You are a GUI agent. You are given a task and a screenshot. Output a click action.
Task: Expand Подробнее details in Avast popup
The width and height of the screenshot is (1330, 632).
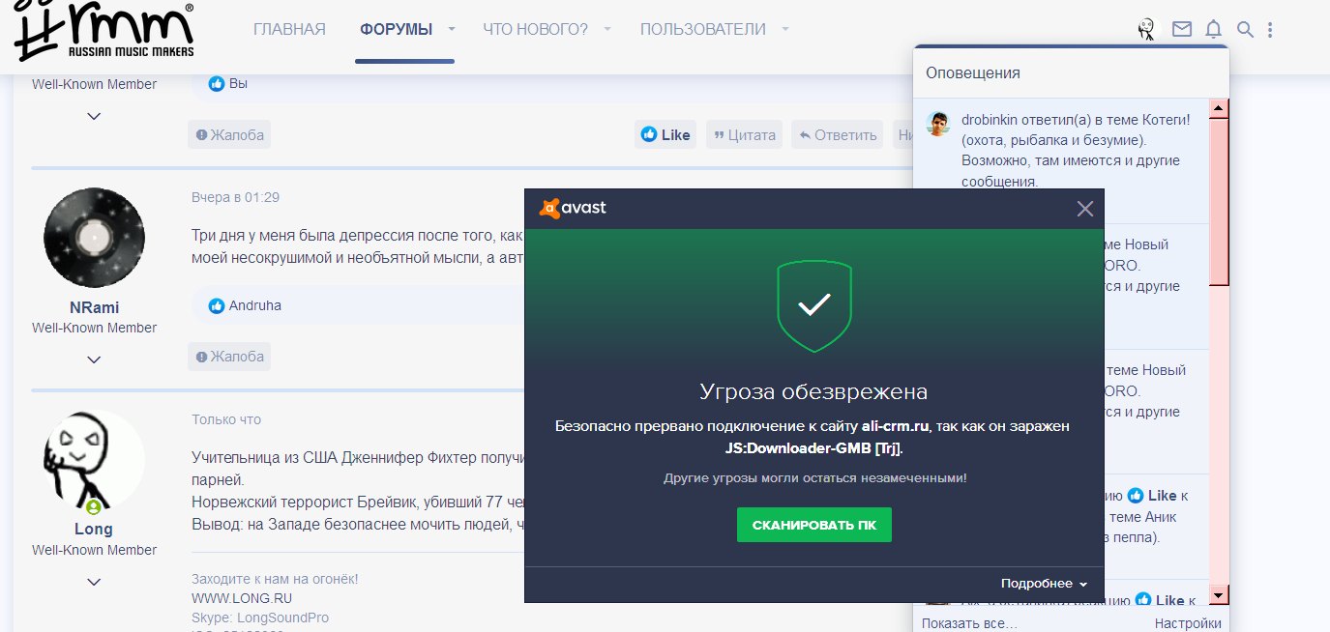[1044, 584]
